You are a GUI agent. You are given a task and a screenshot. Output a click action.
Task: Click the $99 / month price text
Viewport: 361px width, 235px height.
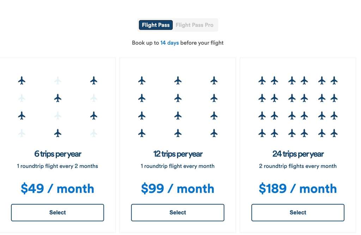(178, 189)
